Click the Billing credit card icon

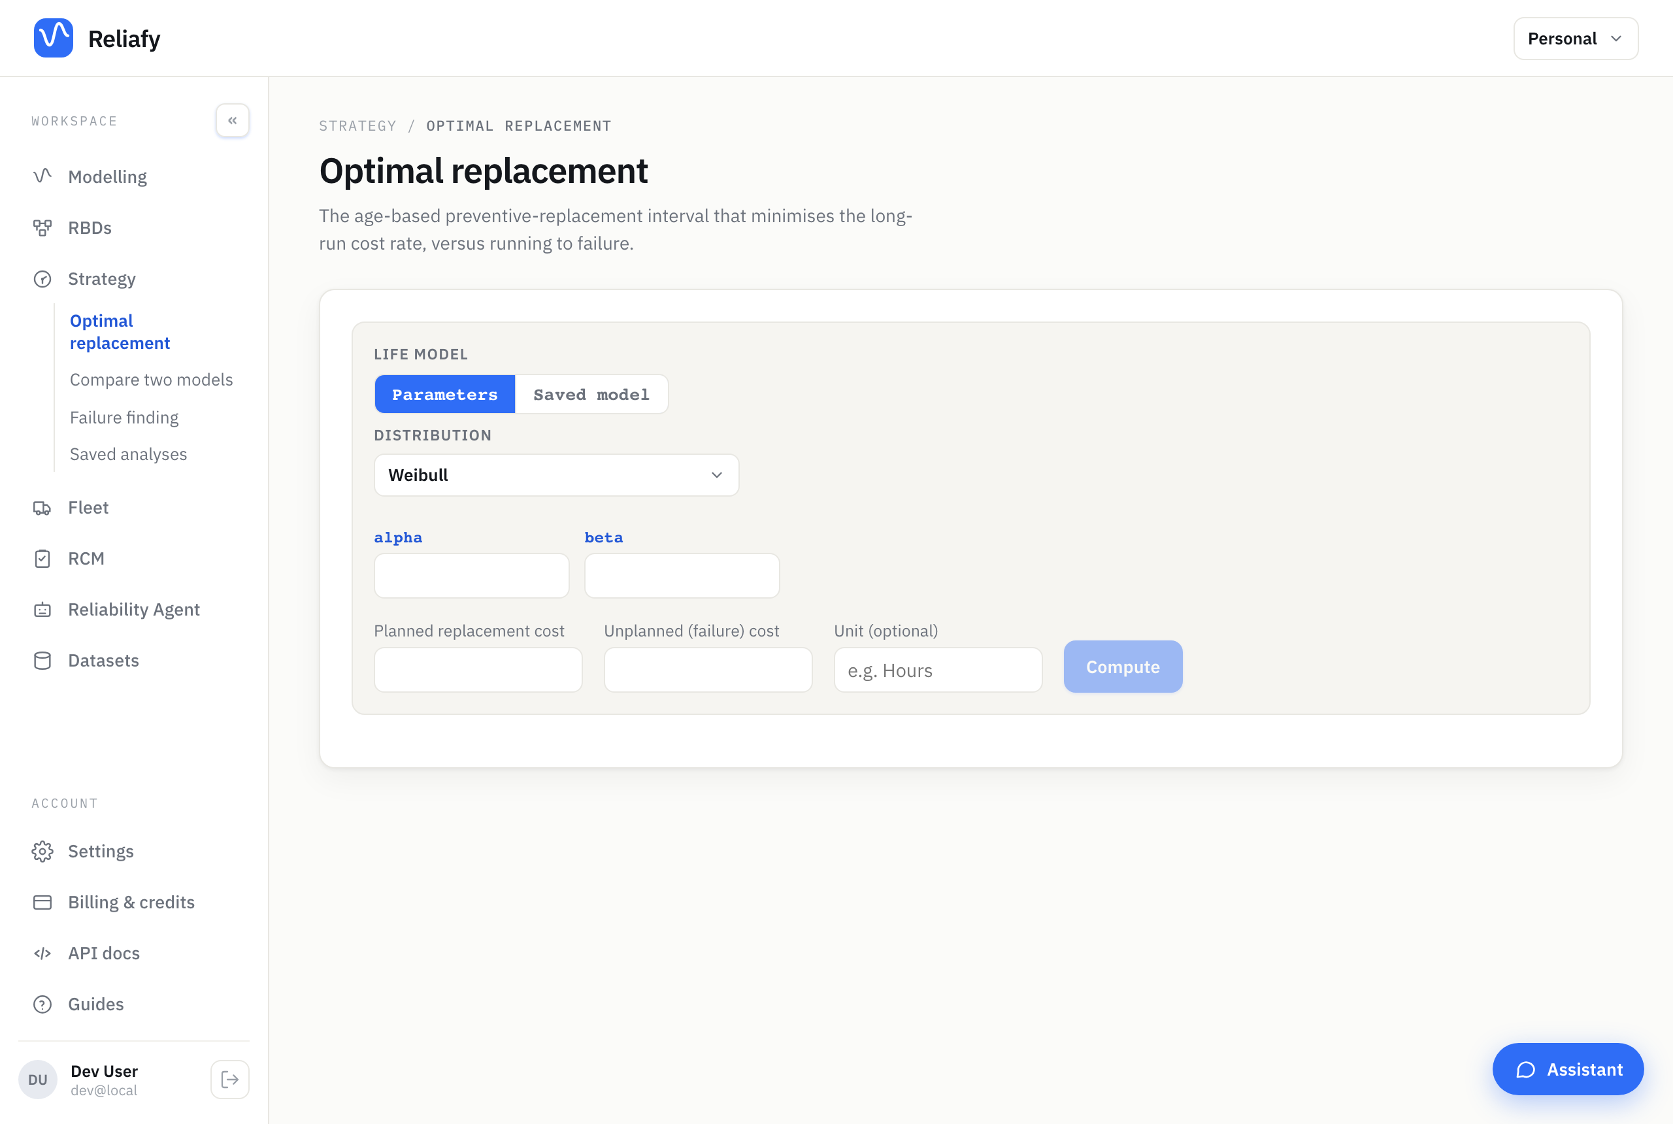pyautogui.click(x=42, y=902)
